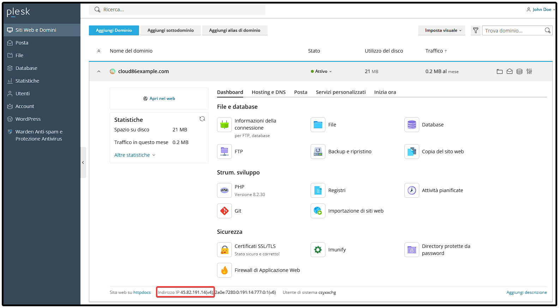Open the File folder icon

(318, 125)
